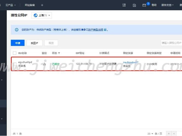Click the 绑定资源 column header
The image size is (182, 136).
click(x=128, y=53)
